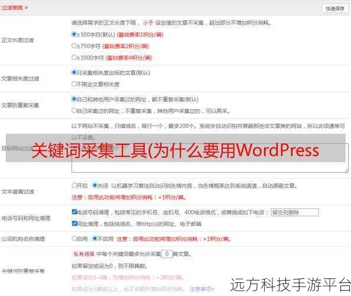Select the ≥750字符 length option

pos(74,46)
